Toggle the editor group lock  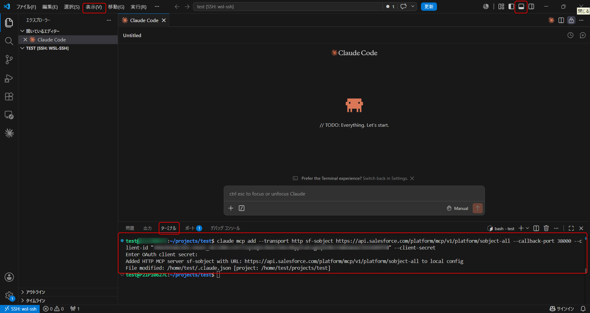(571, 20)
